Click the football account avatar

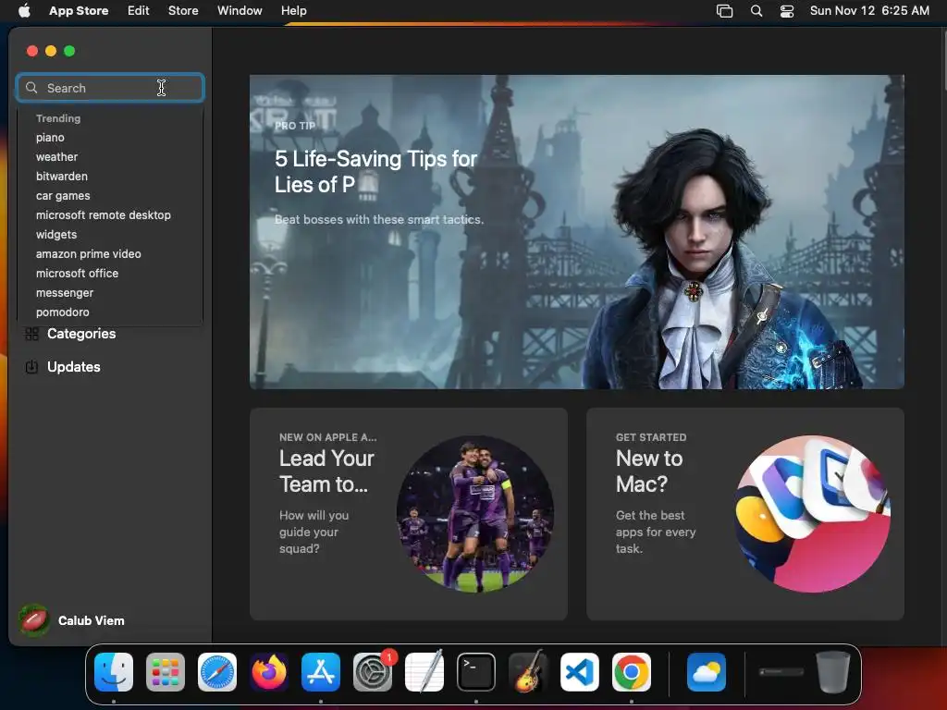pos(34,620)
